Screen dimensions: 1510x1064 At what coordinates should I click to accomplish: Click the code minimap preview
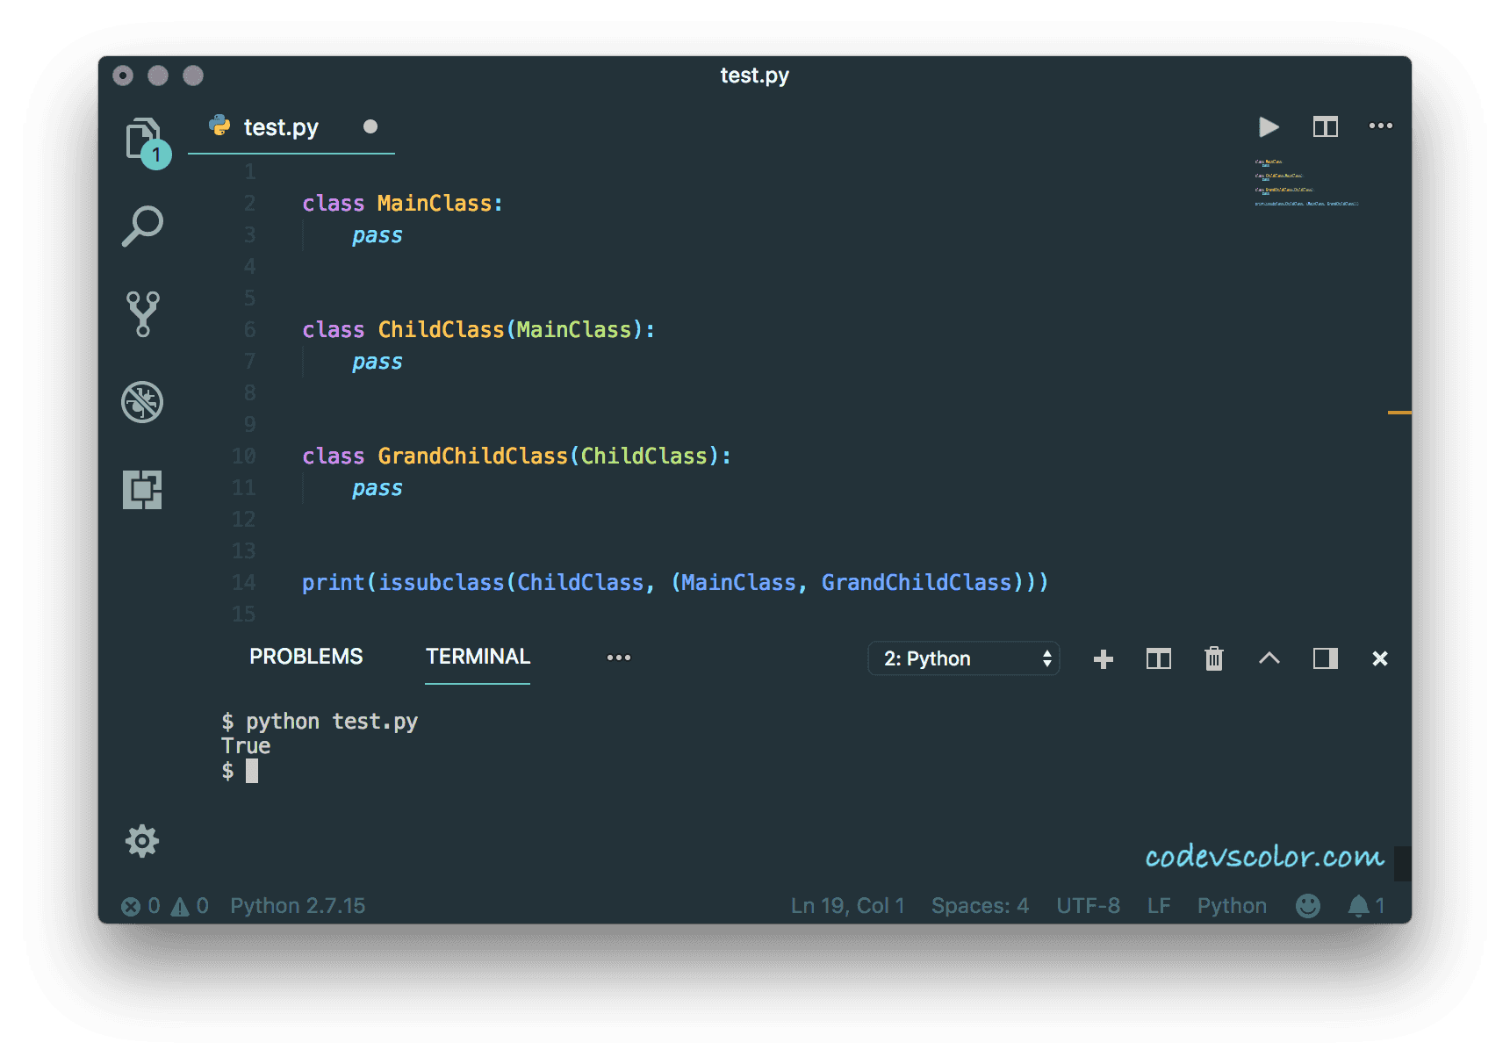1306,183
